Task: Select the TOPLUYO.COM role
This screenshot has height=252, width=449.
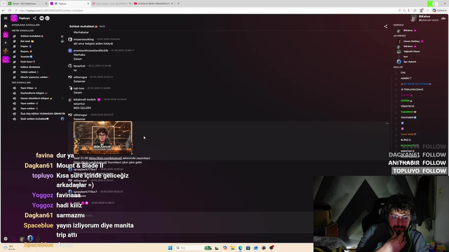Action: (412, 90)
